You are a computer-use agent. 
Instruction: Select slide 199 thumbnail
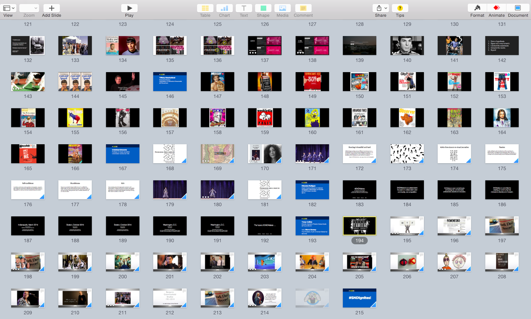tap(75, 262)
